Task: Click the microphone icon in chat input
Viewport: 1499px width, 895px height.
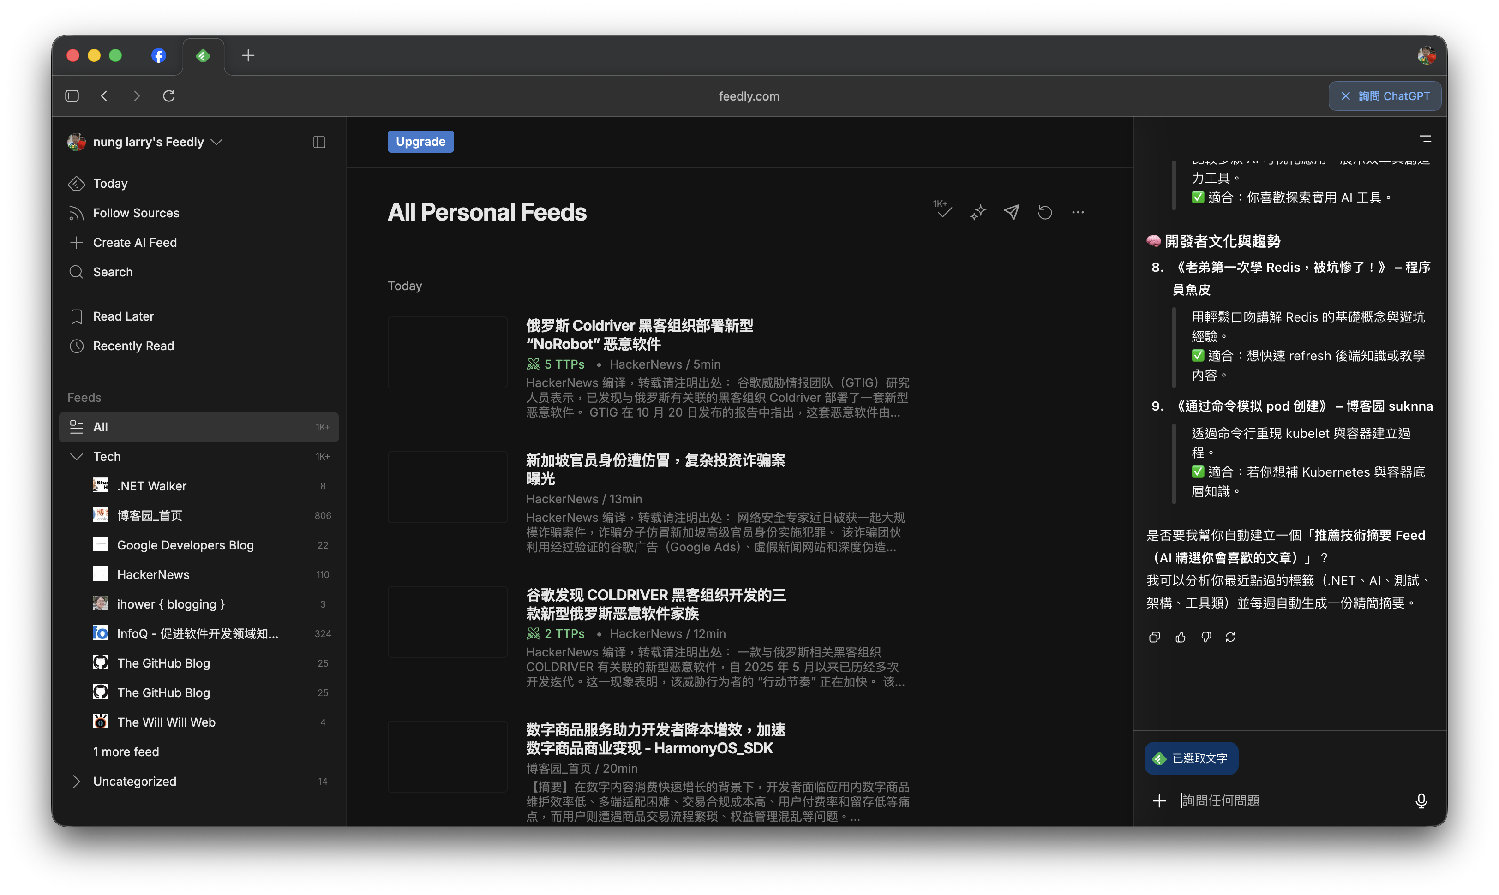Action: pos(1421,800)
